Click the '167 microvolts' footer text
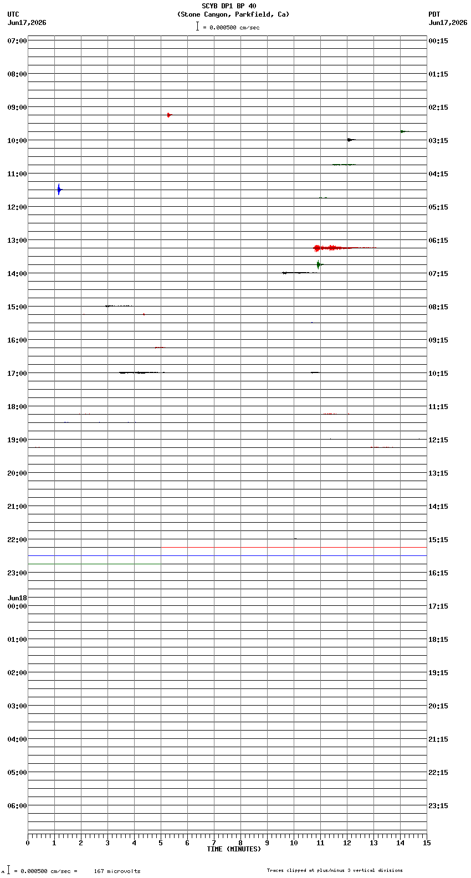Viewport: 471px width, 878px height. coord(117,871)
